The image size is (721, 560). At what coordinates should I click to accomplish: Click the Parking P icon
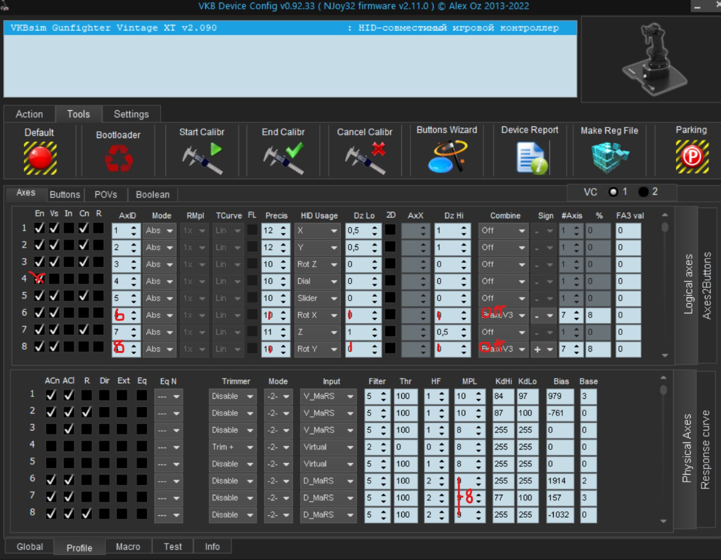click(692, 157)
